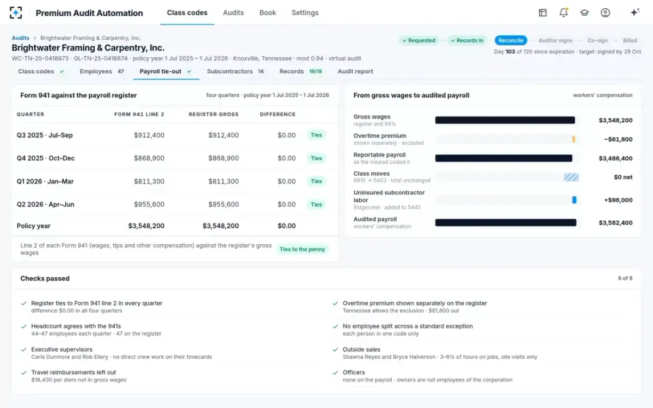The height and width of the screenshot is (408, 653).
Task: Click the Ties badge for Q2 2026
Action: pyautogui.click(x=316, y=205)
